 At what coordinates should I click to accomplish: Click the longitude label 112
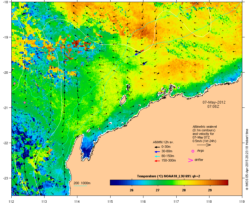coord(12,201)
